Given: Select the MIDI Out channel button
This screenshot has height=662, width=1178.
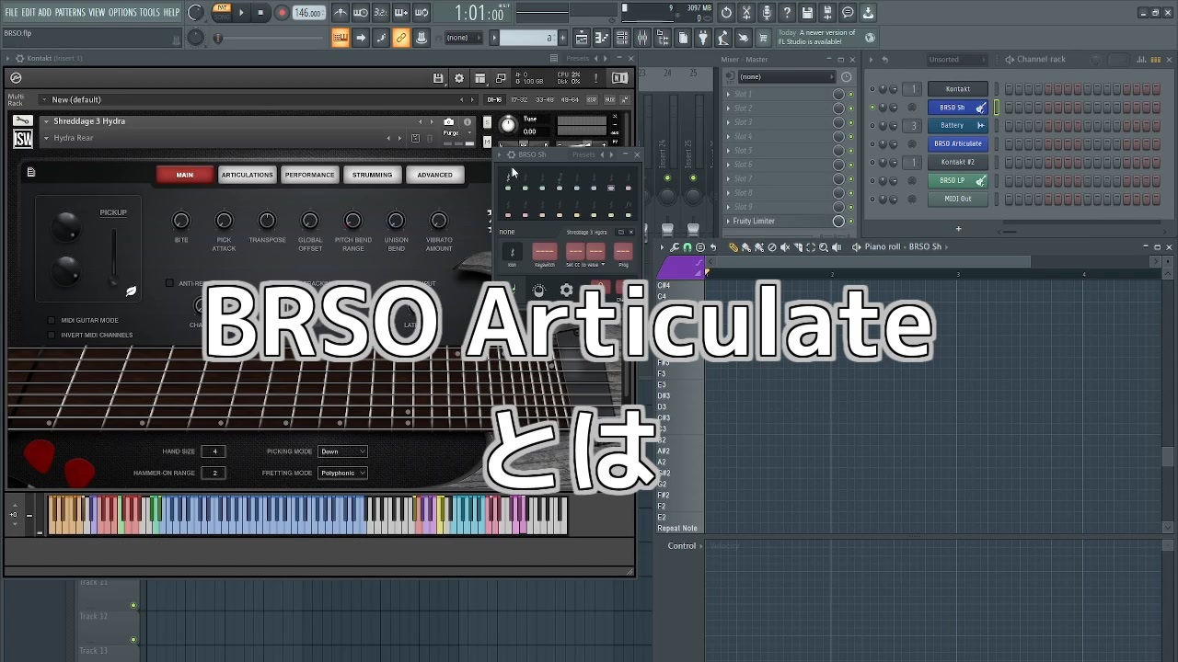Looking at the screenshot, I should [x=957, y=199].
